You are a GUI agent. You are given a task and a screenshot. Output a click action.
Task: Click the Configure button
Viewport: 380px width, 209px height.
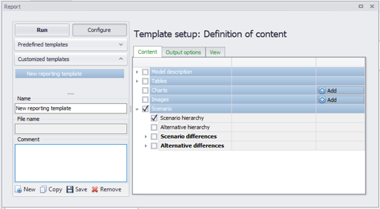99,30
